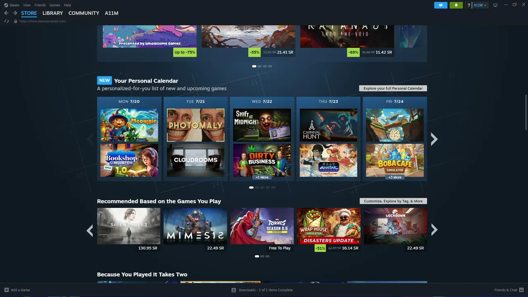Open the Steam menu
528x297 pixels.
(x=14, y=5)
